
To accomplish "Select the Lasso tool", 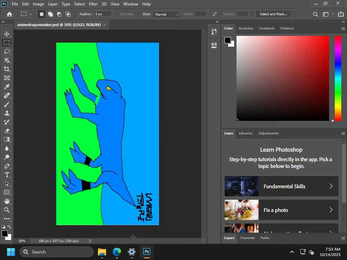I will point(7,51).
